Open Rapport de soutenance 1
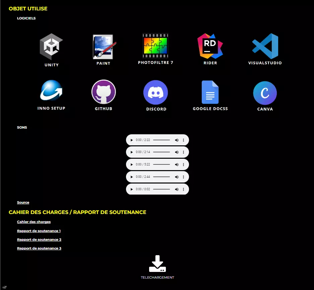314x290 pixels. click(x=39, y=231)
